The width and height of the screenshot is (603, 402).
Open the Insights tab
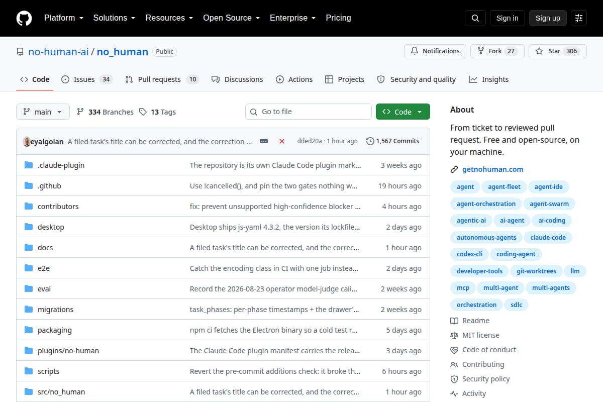coord(489,79)
